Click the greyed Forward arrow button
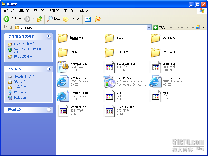Screen dimensions: 208x156 click(x=27, y=19)
